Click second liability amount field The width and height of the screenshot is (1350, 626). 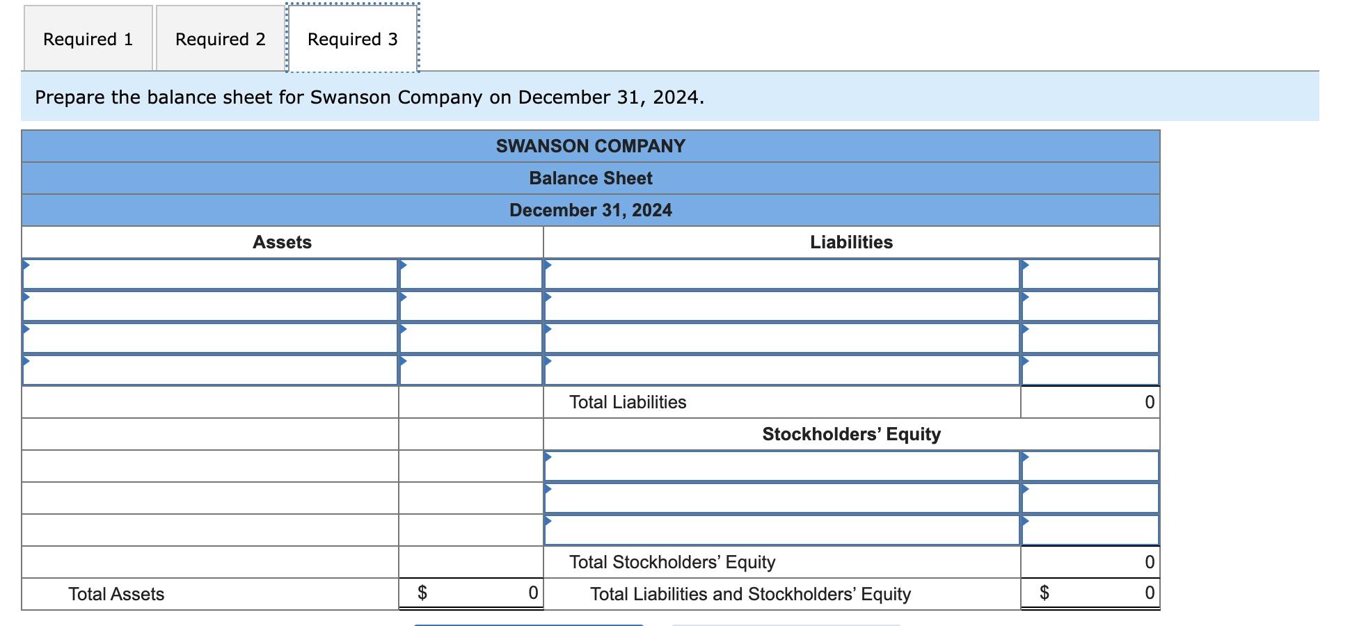(x=1090, y=306)
